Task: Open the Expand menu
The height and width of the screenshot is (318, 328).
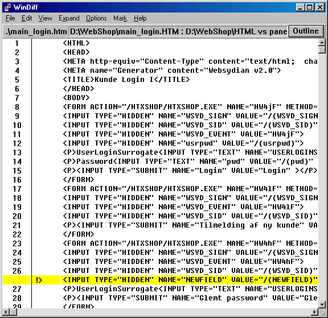Action: click(x=69, y=18)
